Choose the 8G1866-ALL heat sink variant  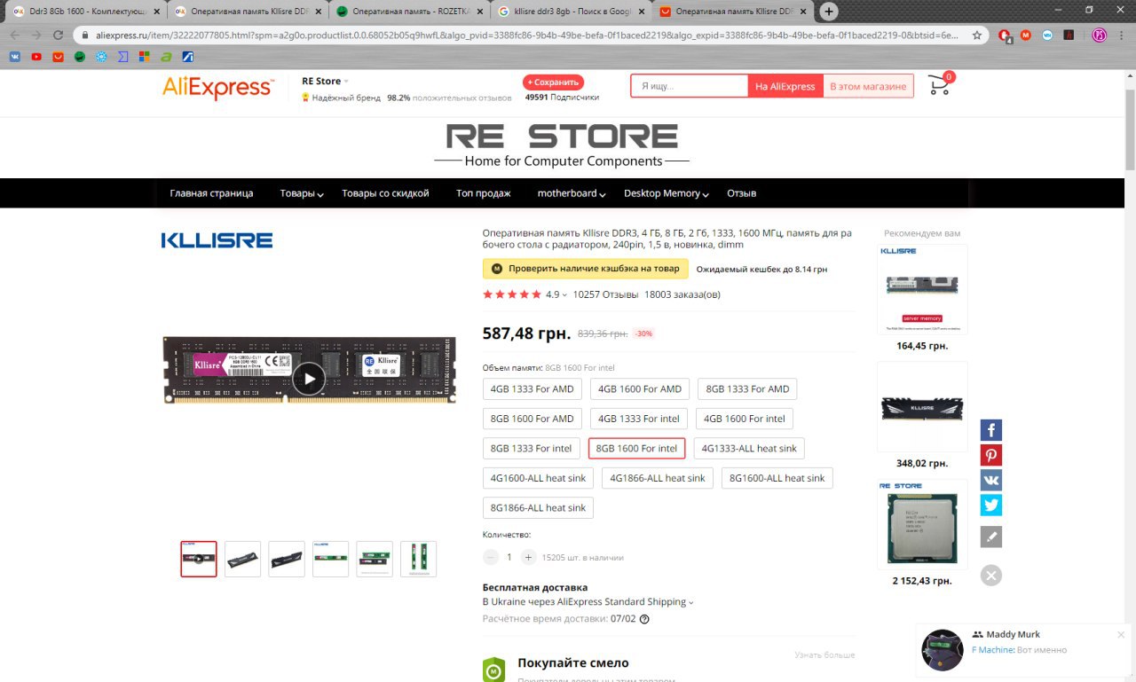point(539,508)
